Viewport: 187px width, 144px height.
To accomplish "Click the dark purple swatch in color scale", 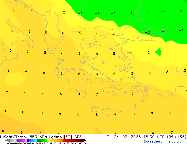I will [x=17, y=140].
